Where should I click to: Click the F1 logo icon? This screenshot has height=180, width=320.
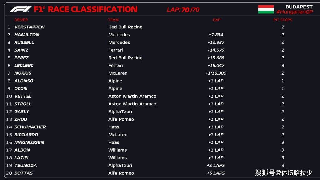coord(21,9)
